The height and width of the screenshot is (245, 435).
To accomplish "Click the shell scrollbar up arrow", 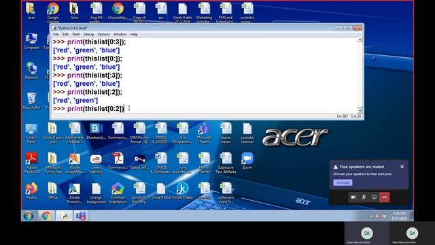I will [x=360, y=40].
